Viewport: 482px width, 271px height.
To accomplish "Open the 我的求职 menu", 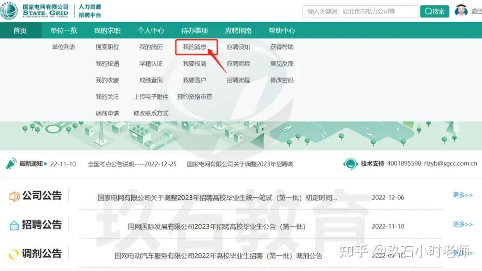I will click(107, 30).
